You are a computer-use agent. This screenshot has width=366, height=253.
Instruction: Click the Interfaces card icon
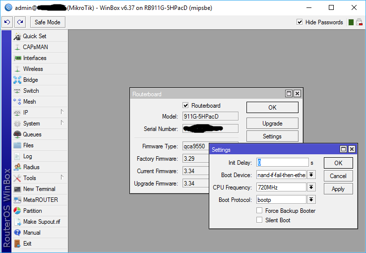[x=17, y=58]
